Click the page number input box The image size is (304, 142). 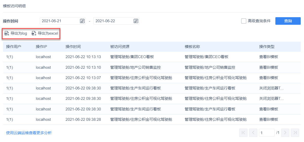[x=267, y=133]
